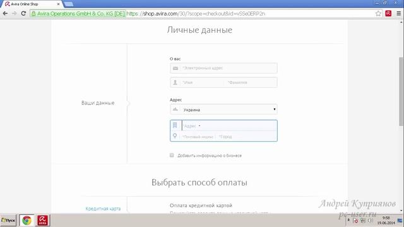The image size is (404, 227).
Task: Close the Avira Online Shop tab
Action: click(58, 4)
